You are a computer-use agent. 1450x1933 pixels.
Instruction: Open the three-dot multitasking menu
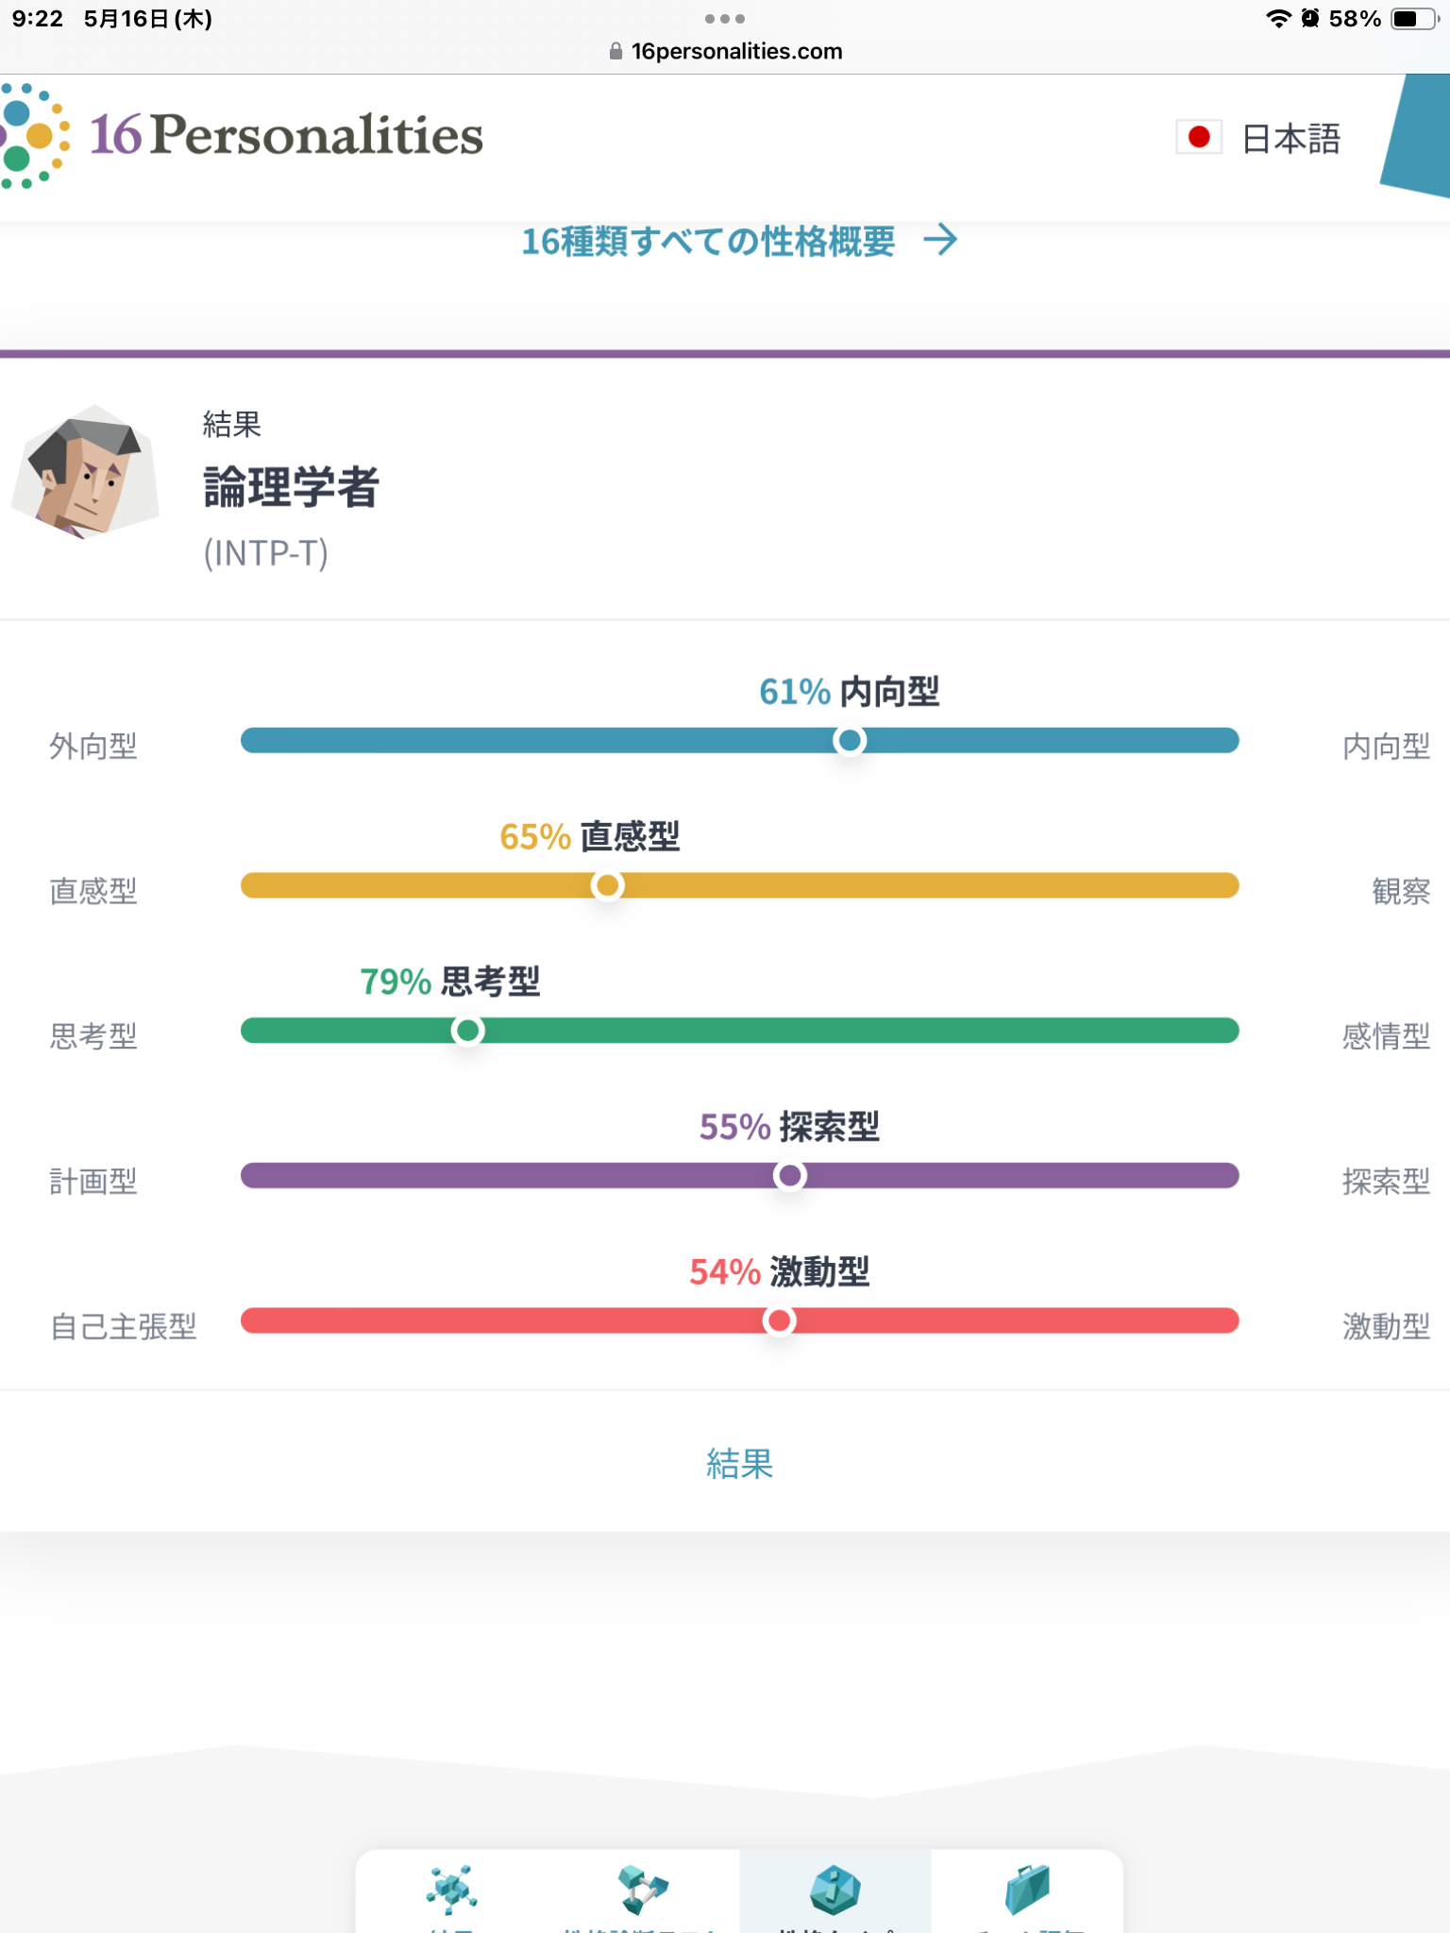point(725,19)
